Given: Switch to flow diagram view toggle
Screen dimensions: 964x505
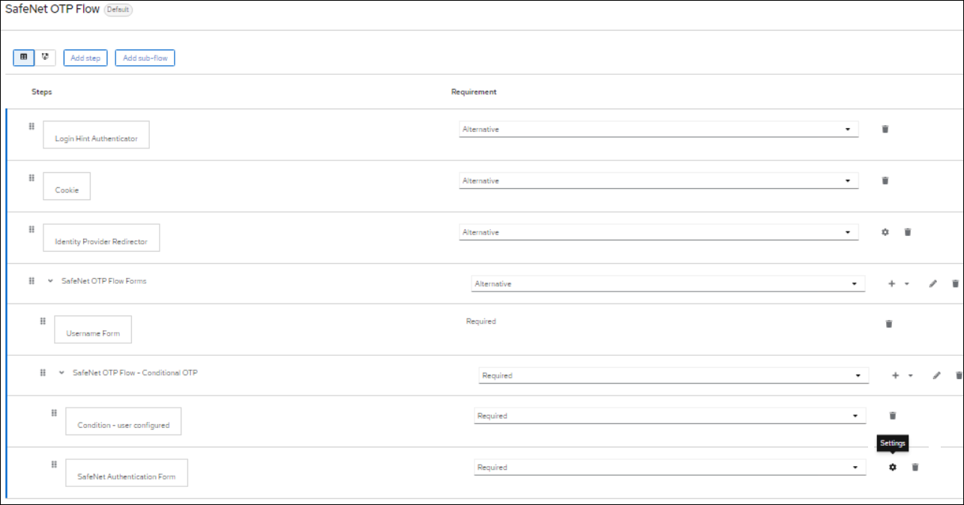Looking at the screenshot, I should tap(45, 57).
